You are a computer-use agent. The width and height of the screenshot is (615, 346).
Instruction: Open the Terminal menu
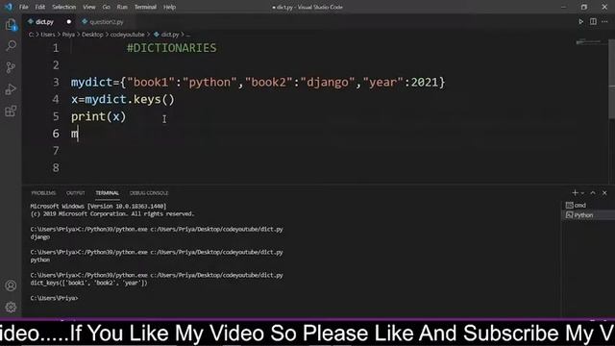(x=145, y=7)
